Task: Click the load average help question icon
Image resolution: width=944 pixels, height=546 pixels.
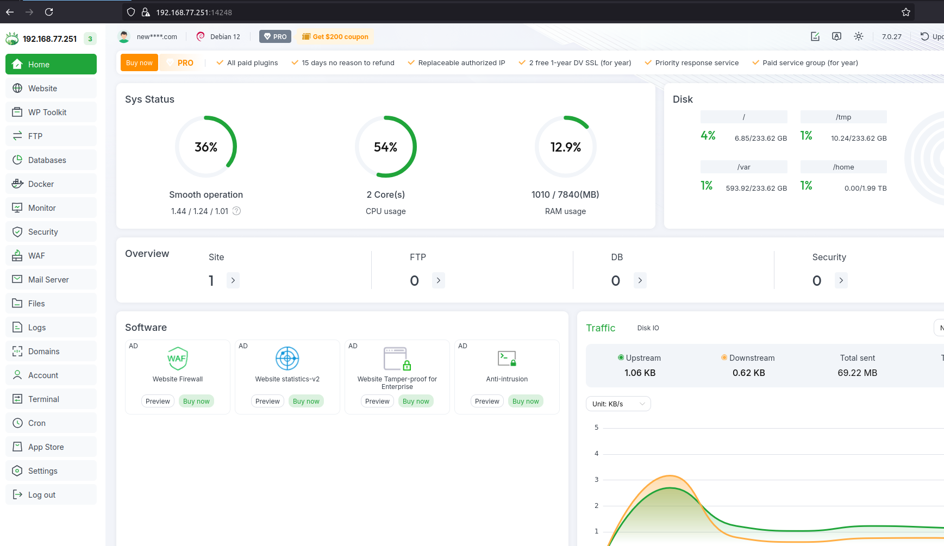Action: pyautogui.click(x=237, y=211)
